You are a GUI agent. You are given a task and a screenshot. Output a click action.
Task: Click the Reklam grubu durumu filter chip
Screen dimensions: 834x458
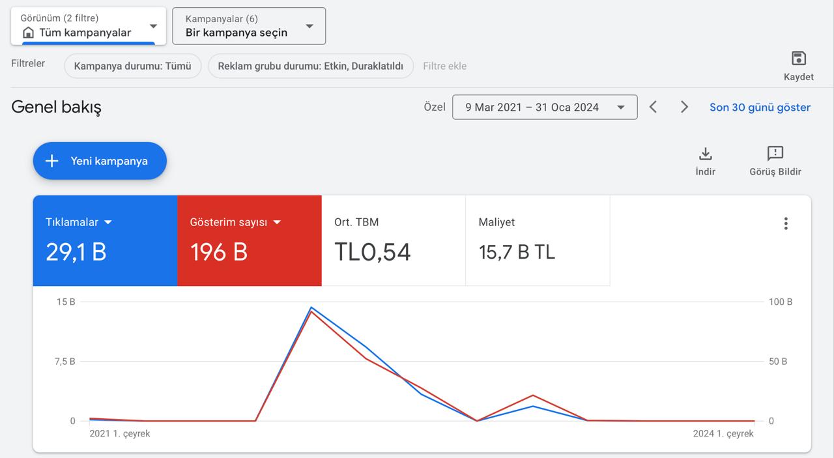pos(311,66)
